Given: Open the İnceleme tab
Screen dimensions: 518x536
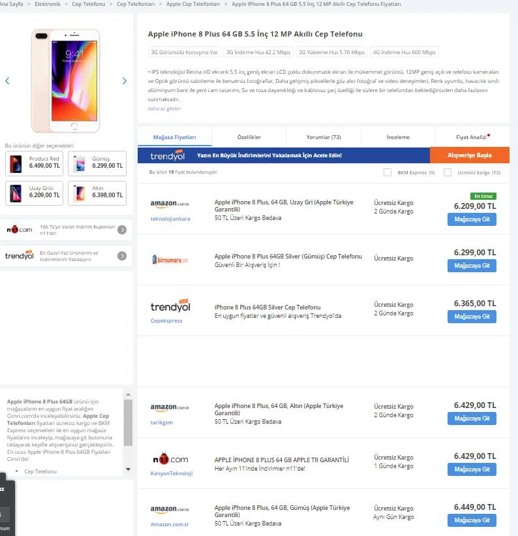Looking at the screenshot, I should (x=398, y=137).
